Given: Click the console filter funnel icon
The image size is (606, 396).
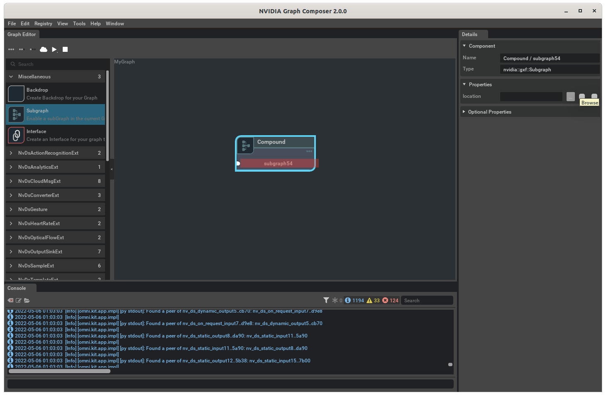Looking at the screenshot, I should [x=326, y=300].
